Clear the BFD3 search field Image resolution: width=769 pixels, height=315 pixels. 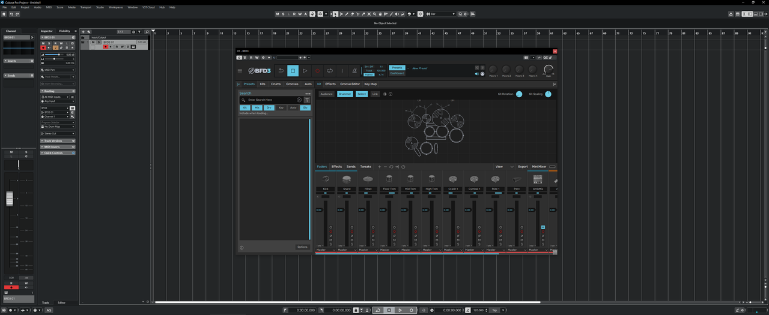[x=299, y=100]
